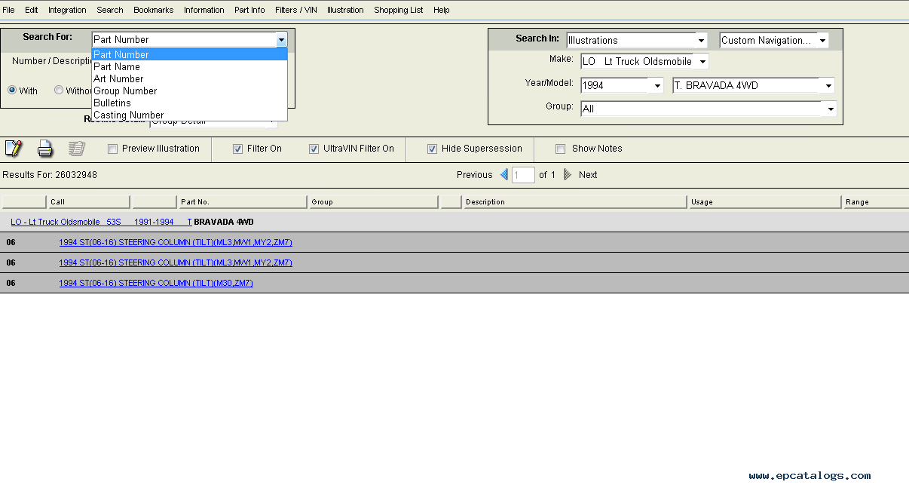This screenshot has width=909, height=488.
Task: Open the steering column link with M30,ZM7
Action: click(156, 283)
